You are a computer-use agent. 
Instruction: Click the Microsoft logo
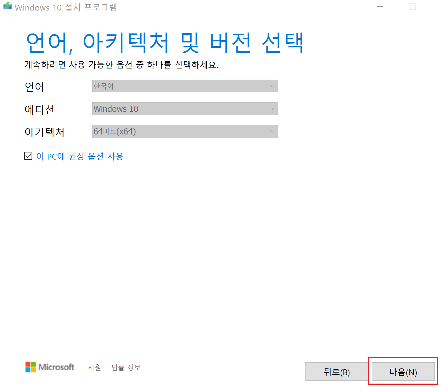tap(50, 367)
